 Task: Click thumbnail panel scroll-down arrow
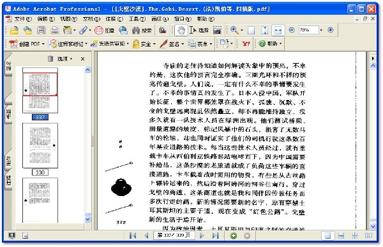coord(87,219)
